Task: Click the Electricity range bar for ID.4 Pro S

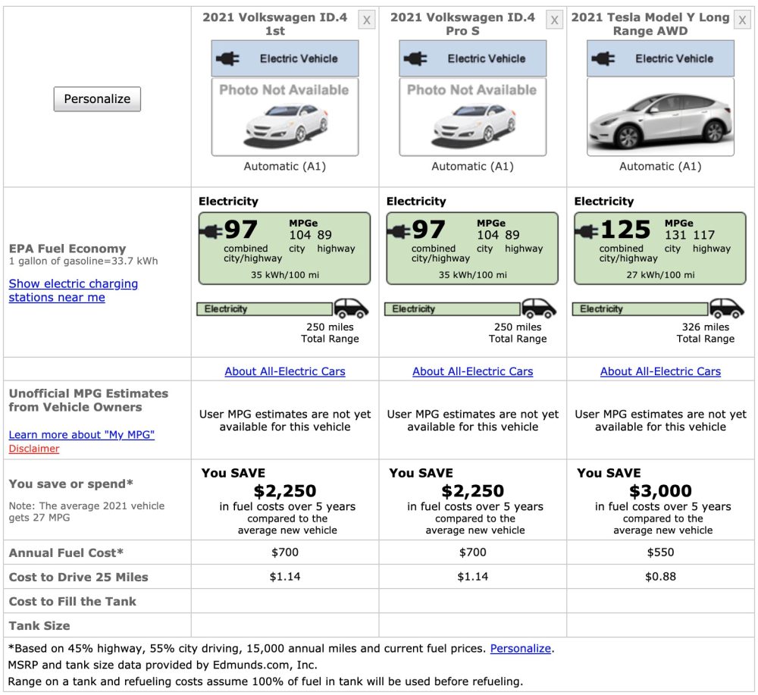Action: (x=452, y=309)
